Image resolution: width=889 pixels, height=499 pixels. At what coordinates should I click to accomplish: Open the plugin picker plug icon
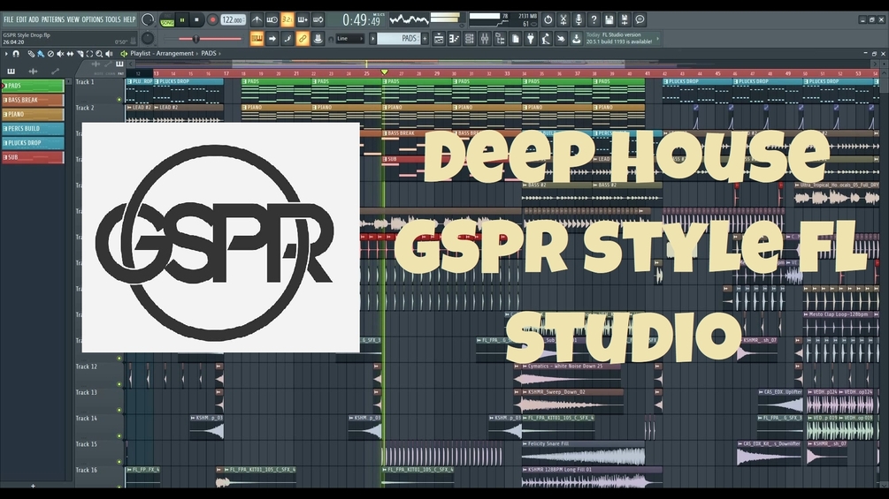click(x=531, y=39)
